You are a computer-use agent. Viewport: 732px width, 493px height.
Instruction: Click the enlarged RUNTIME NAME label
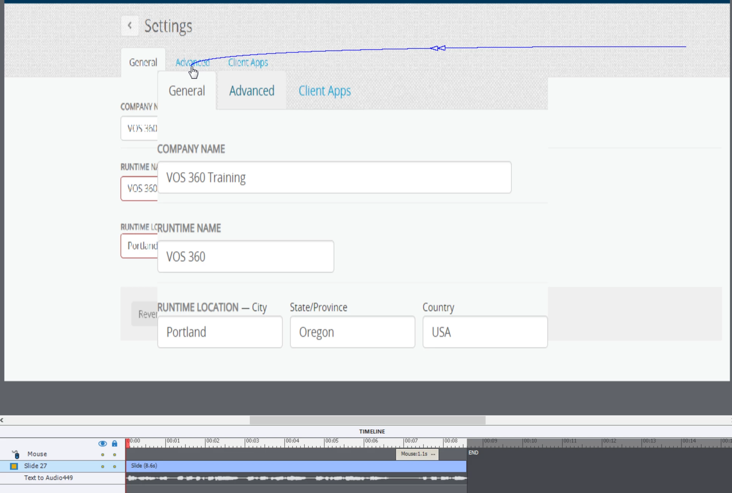pyautogui.click(x=189, y=228)
